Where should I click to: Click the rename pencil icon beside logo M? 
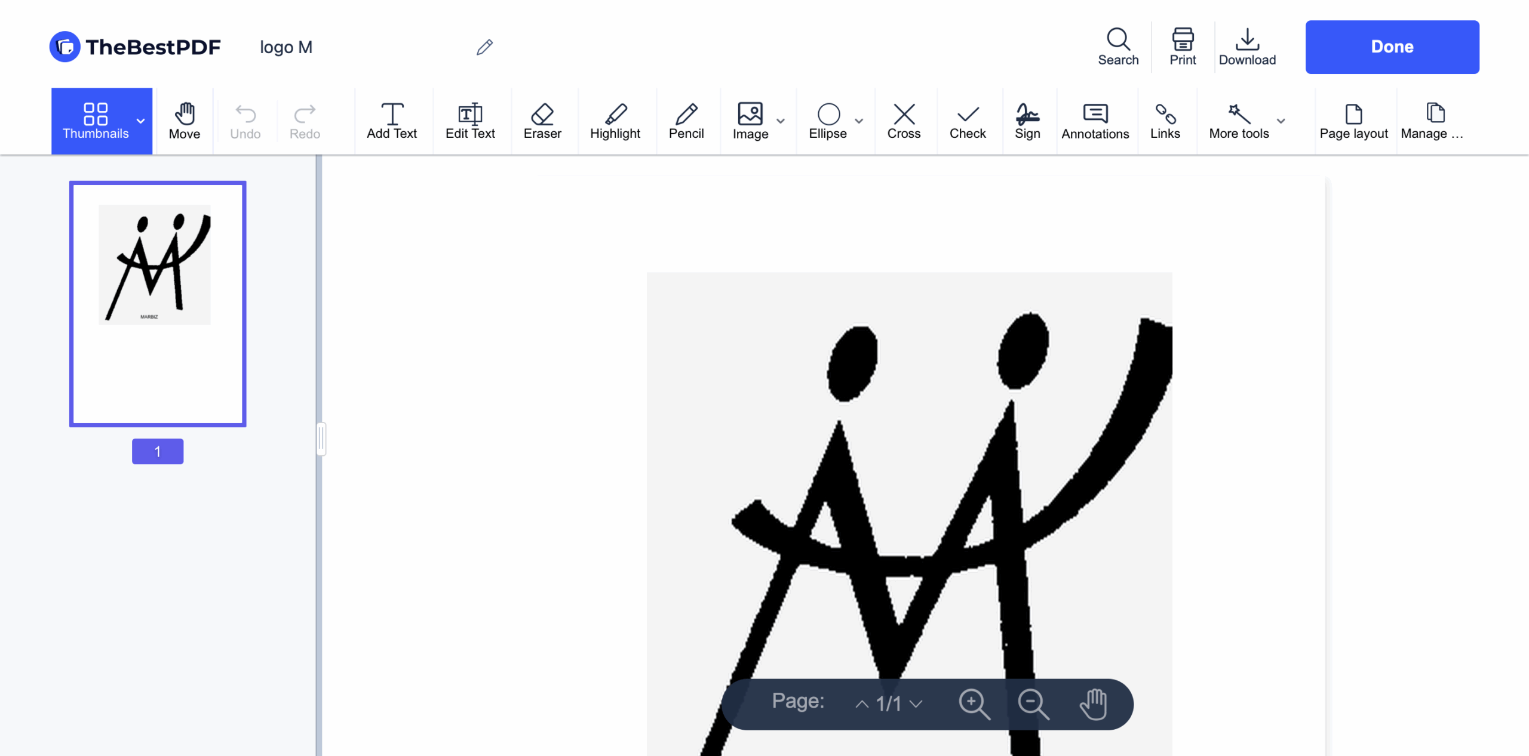point(484,47)
